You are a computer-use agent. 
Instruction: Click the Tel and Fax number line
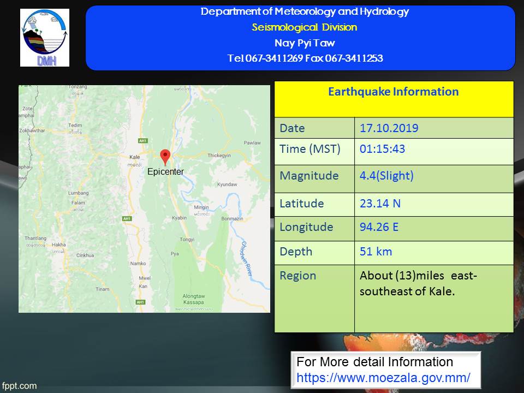pyautogui.click(x=305, y=58)
